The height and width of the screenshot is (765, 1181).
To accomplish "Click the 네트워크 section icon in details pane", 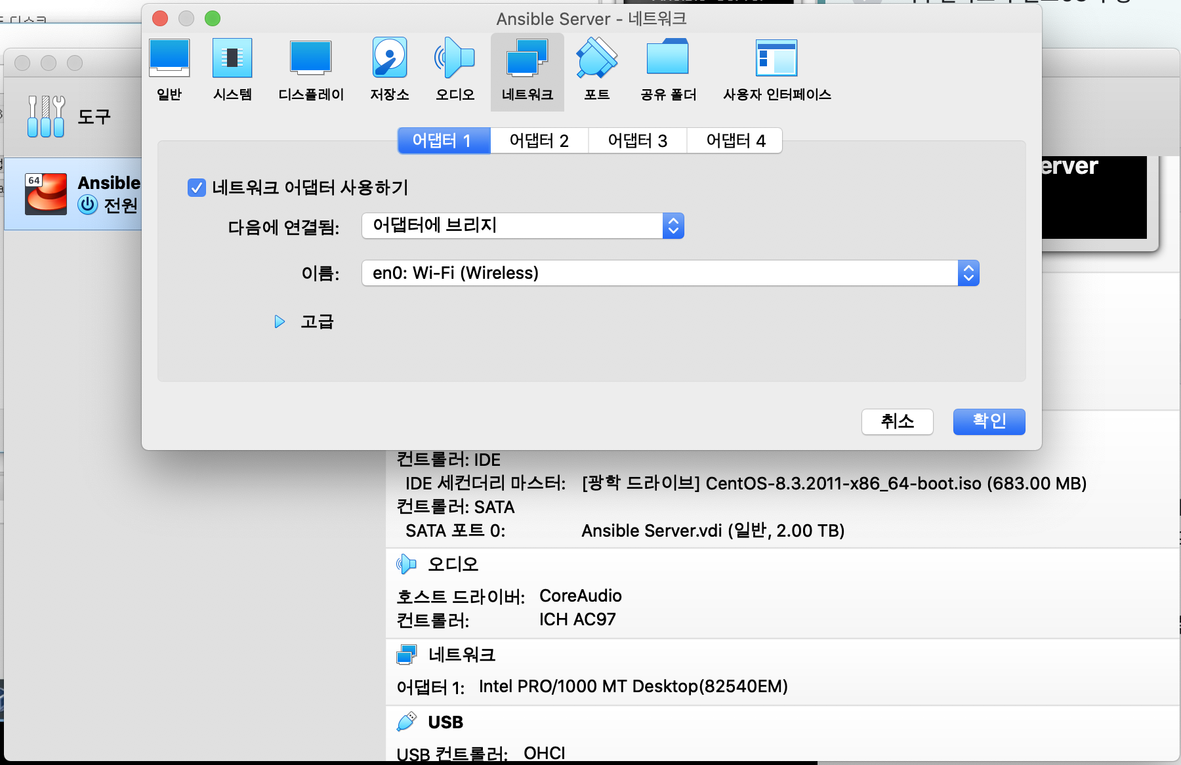I will coord(407,655).
